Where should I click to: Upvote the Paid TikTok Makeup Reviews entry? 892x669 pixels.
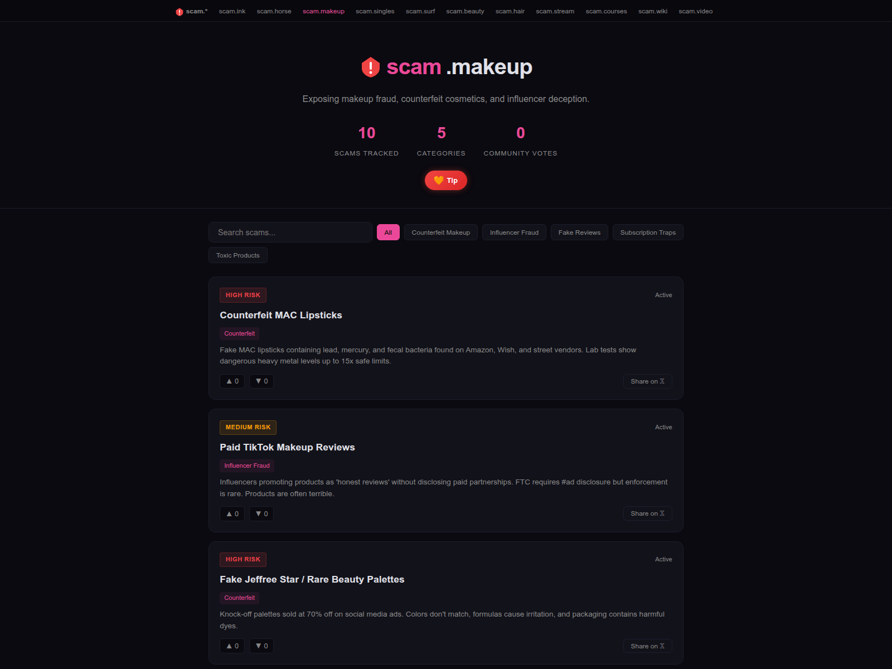tap(232, 513)
